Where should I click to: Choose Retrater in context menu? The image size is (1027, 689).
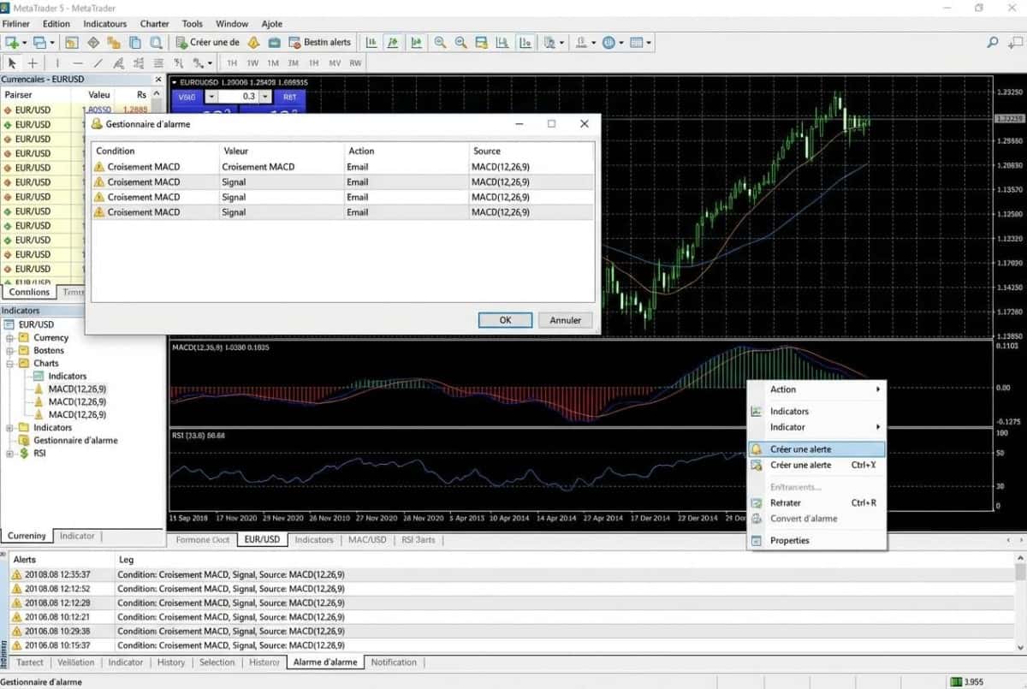tap(816, 503)
